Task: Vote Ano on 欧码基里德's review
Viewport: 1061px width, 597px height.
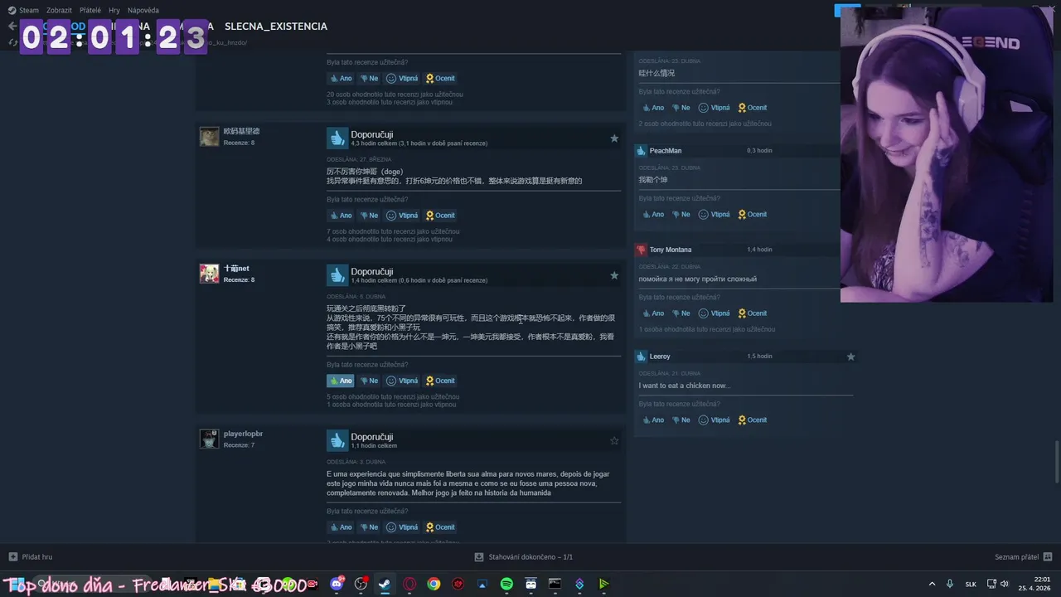Action: [x=341, y=216]
